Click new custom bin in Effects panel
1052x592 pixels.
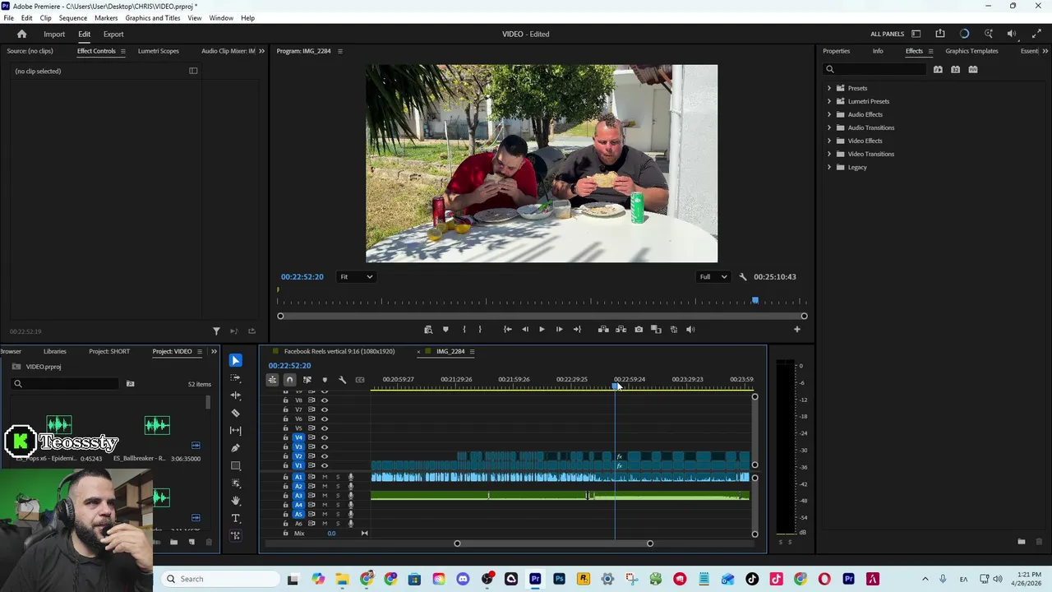pos(1022,542)
